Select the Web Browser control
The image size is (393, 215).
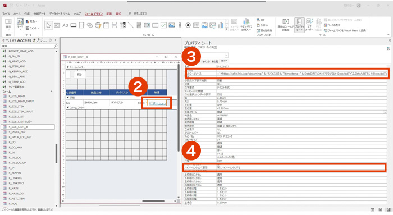click(98, 25)
